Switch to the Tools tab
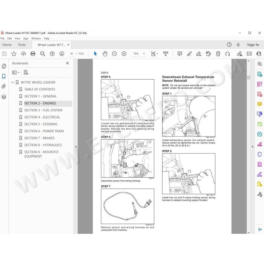The height and width of the screenshot is (264, 264). click(22, 45)
